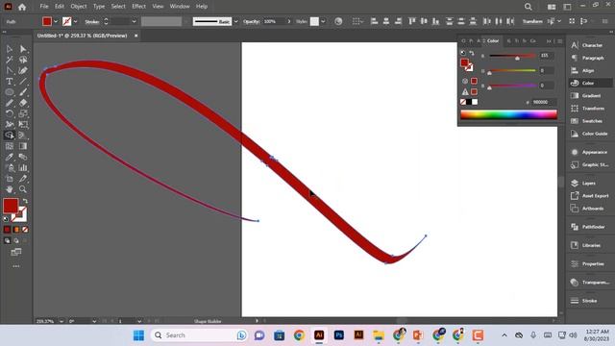Open Photoshop from the Windows taskbar
This screenshot has width=615, height=346.
click(x=339, y=335)
